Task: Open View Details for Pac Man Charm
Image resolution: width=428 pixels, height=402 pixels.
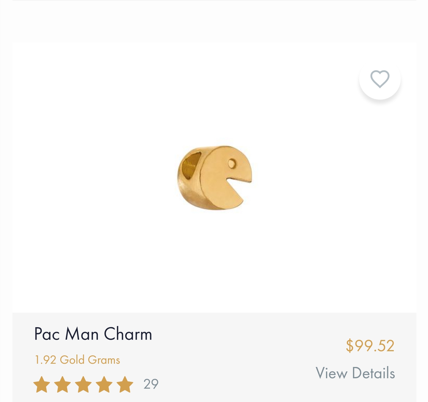Action: (x=355, y=373)
